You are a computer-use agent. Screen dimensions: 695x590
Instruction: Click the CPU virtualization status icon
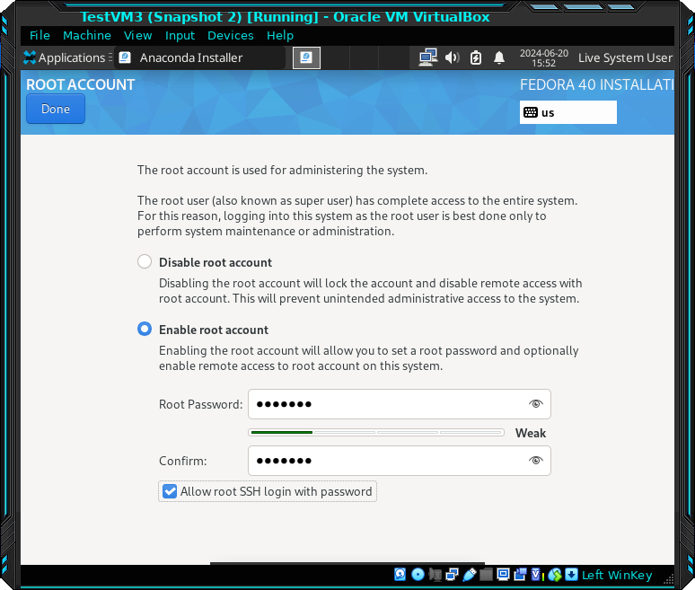click(x=537, y=575)
